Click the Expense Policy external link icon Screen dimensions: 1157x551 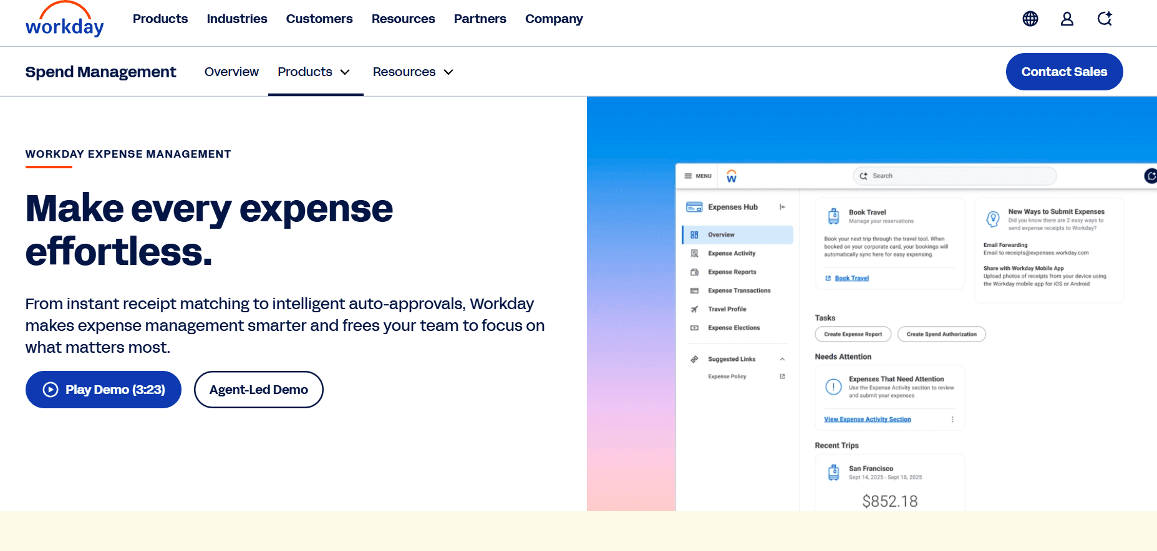[x=782, y=376]
